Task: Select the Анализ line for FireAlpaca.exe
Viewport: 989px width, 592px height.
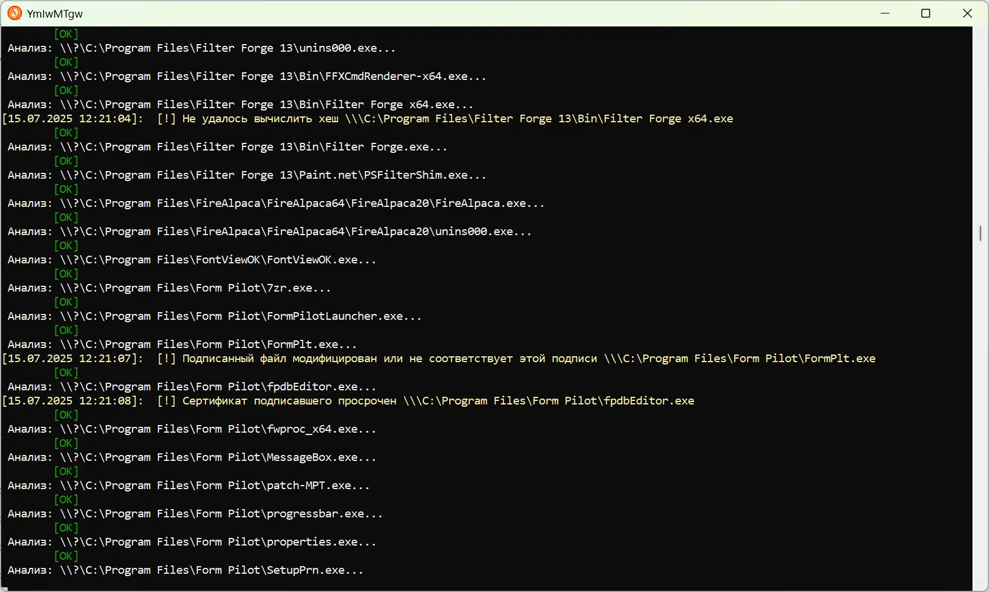Action: pyautogui.click(x=276, y=203)
